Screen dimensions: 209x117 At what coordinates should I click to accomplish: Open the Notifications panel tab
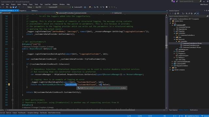click(194, 110)
